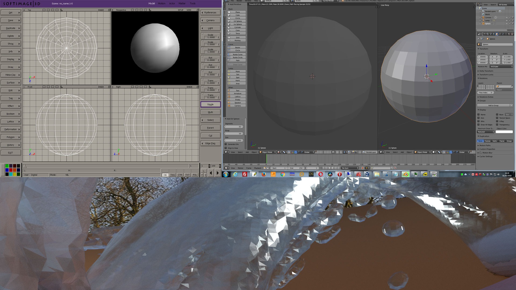Open Softimage Motion menu
This screenshot has height=290, width=516.
tap(162, 3)
